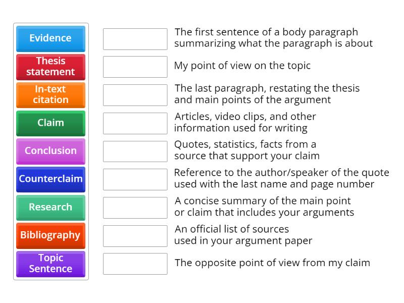Select the Thesis statement tile
Screen dimensions: 404x303
click(x=50, y=67)
